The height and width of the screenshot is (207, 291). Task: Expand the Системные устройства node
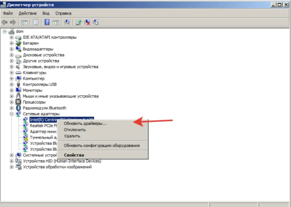click(x=11, y=155)
